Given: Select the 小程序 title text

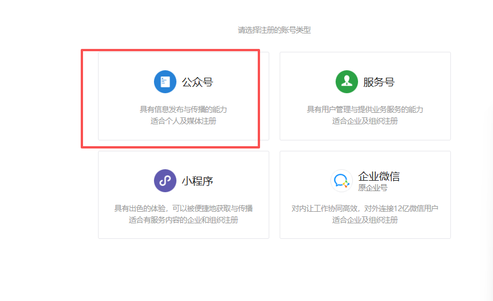Looking at the screenshot, I should 197,181.
